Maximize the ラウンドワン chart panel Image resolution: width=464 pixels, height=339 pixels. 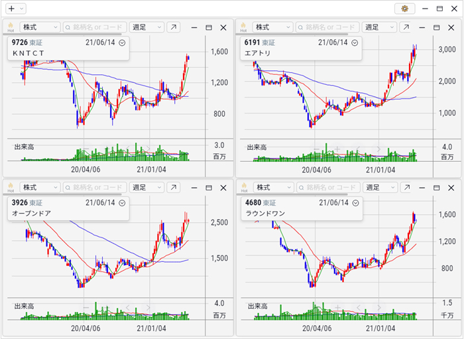(436, 188)
